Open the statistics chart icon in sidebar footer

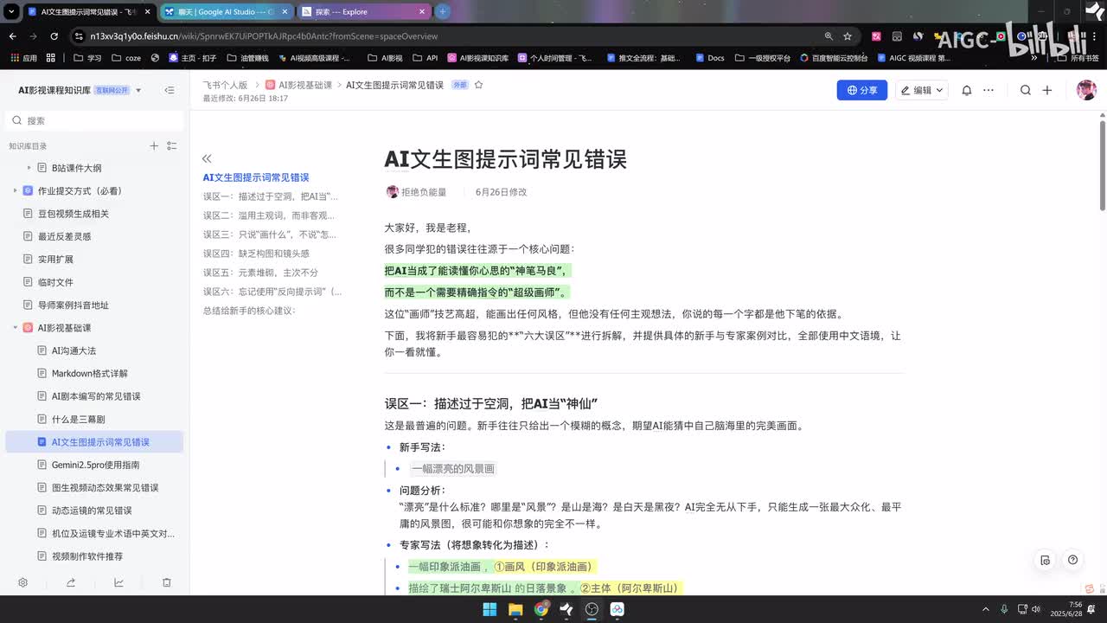point(118,582)
